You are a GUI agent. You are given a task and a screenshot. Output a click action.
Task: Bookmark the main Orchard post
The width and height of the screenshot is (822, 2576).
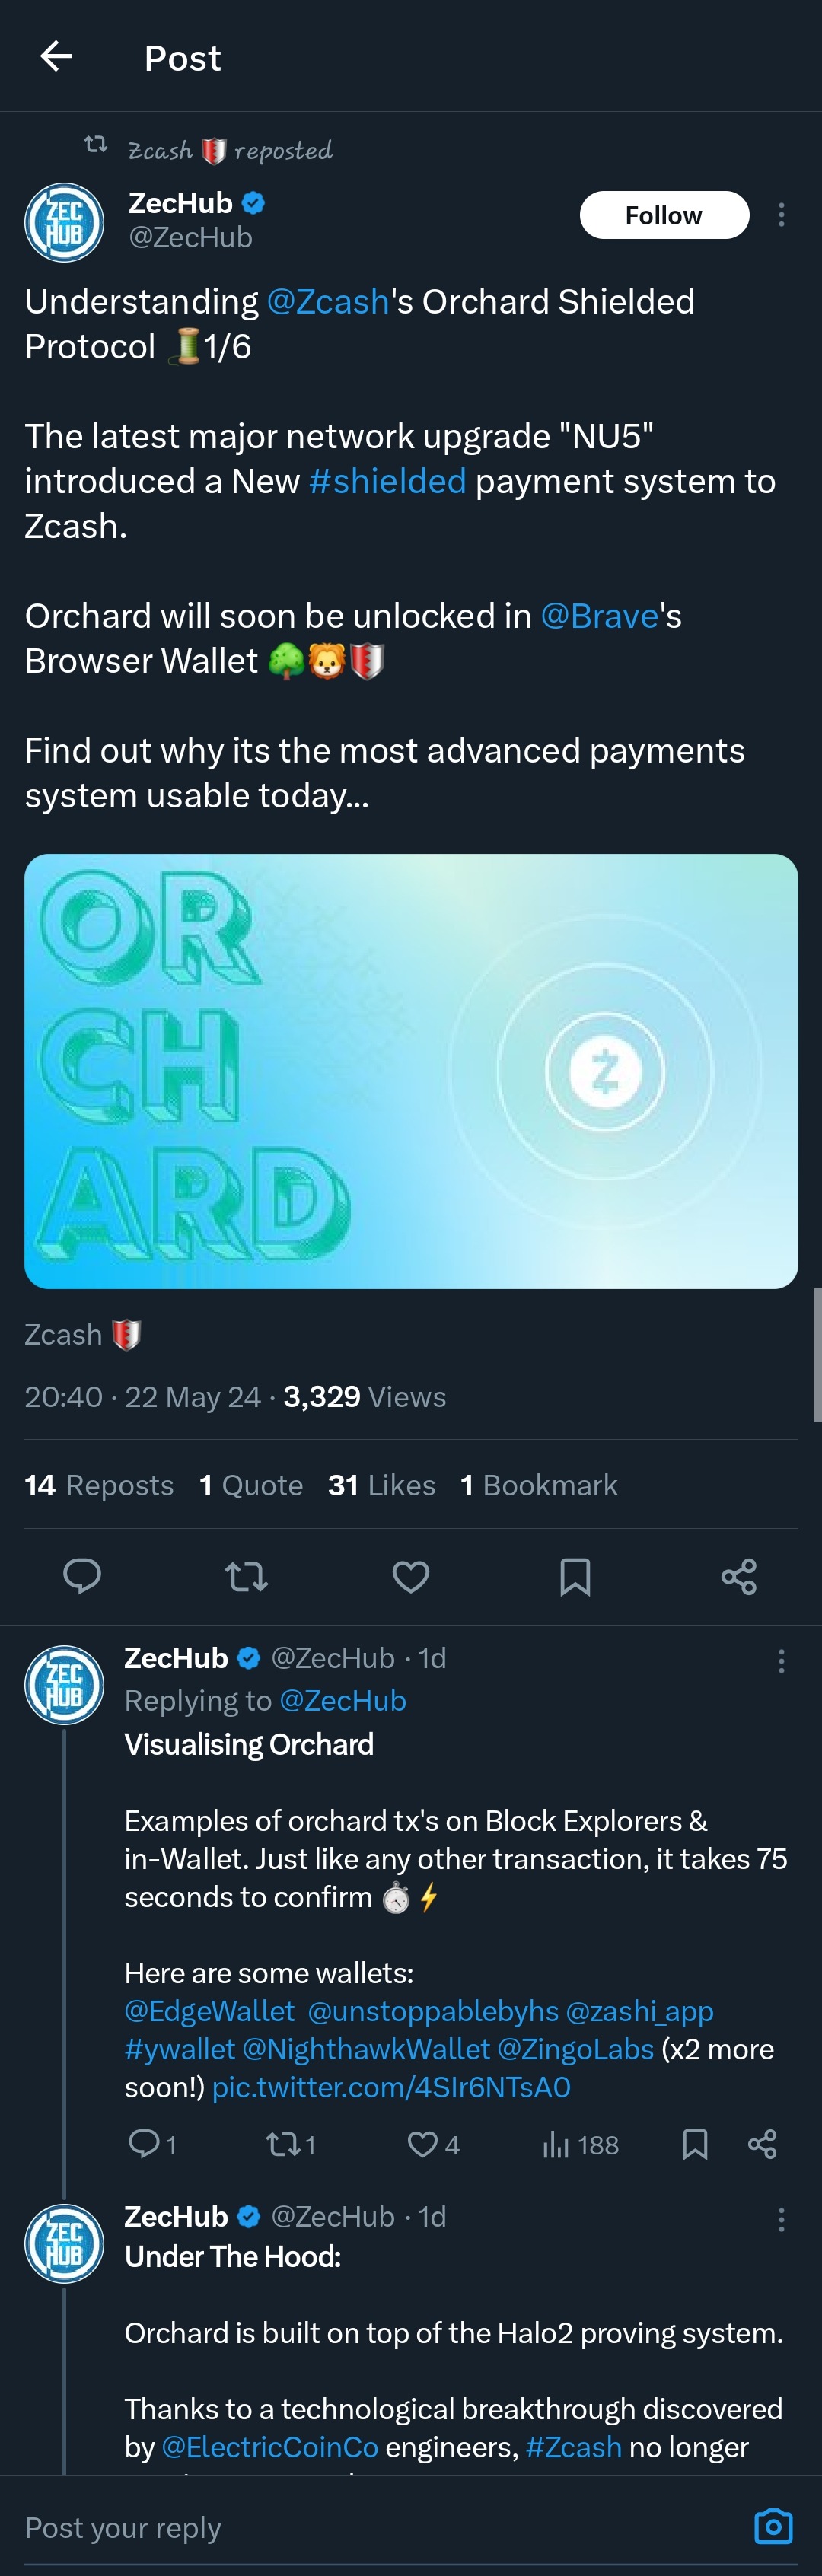(575, 1576)
